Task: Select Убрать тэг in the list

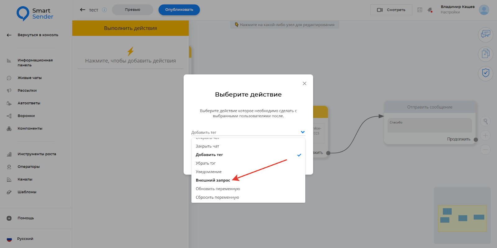Action: [x=206, y=163]
